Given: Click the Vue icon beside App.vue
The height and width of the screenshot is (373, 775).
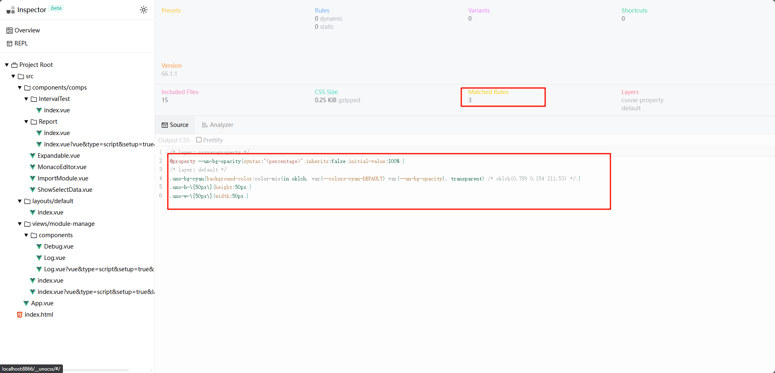Looking at the screenshot, I should pos(26,303).
